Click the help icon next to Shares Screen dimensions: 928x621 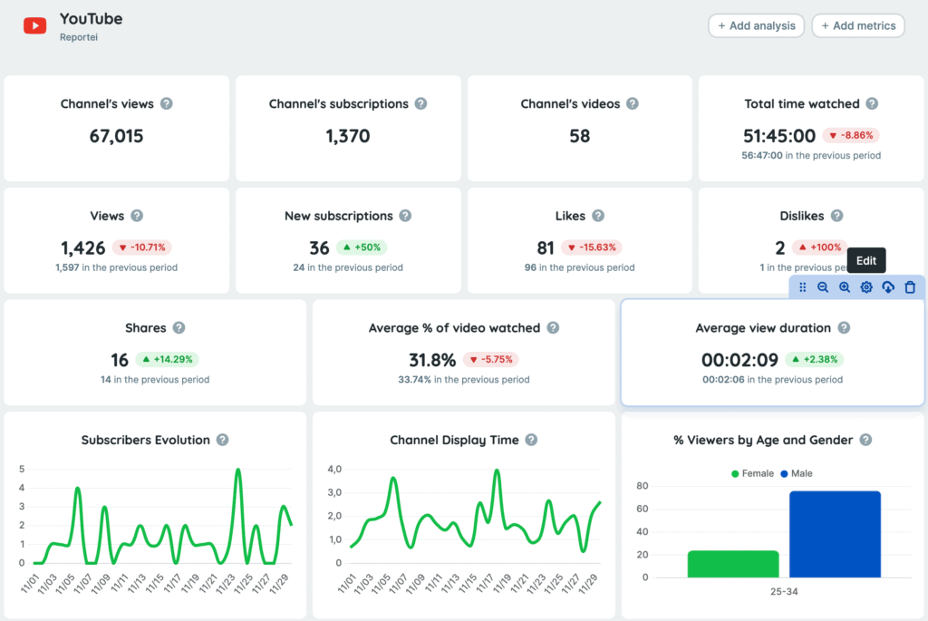[178, 327]
